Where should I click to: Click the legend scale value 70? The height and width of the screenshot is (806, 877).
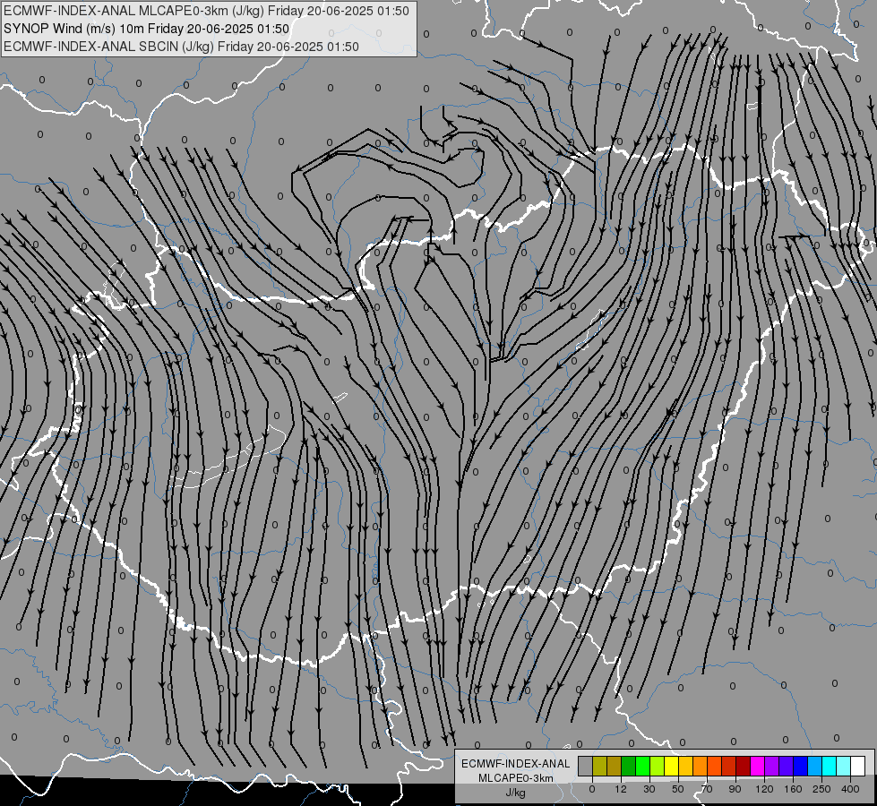[707, 789]
